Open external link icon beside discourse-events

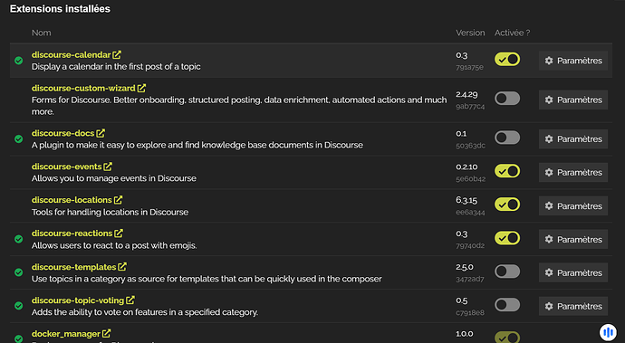[x=108, y=167]
